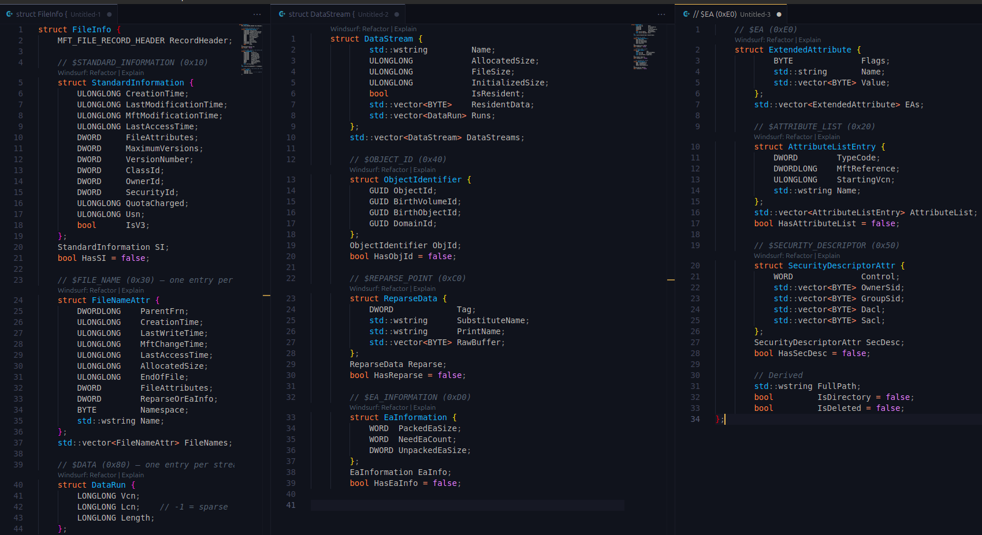Click 'SubstituteName' in struct ReparseData

pyautogui.click(x=491, y=320)
